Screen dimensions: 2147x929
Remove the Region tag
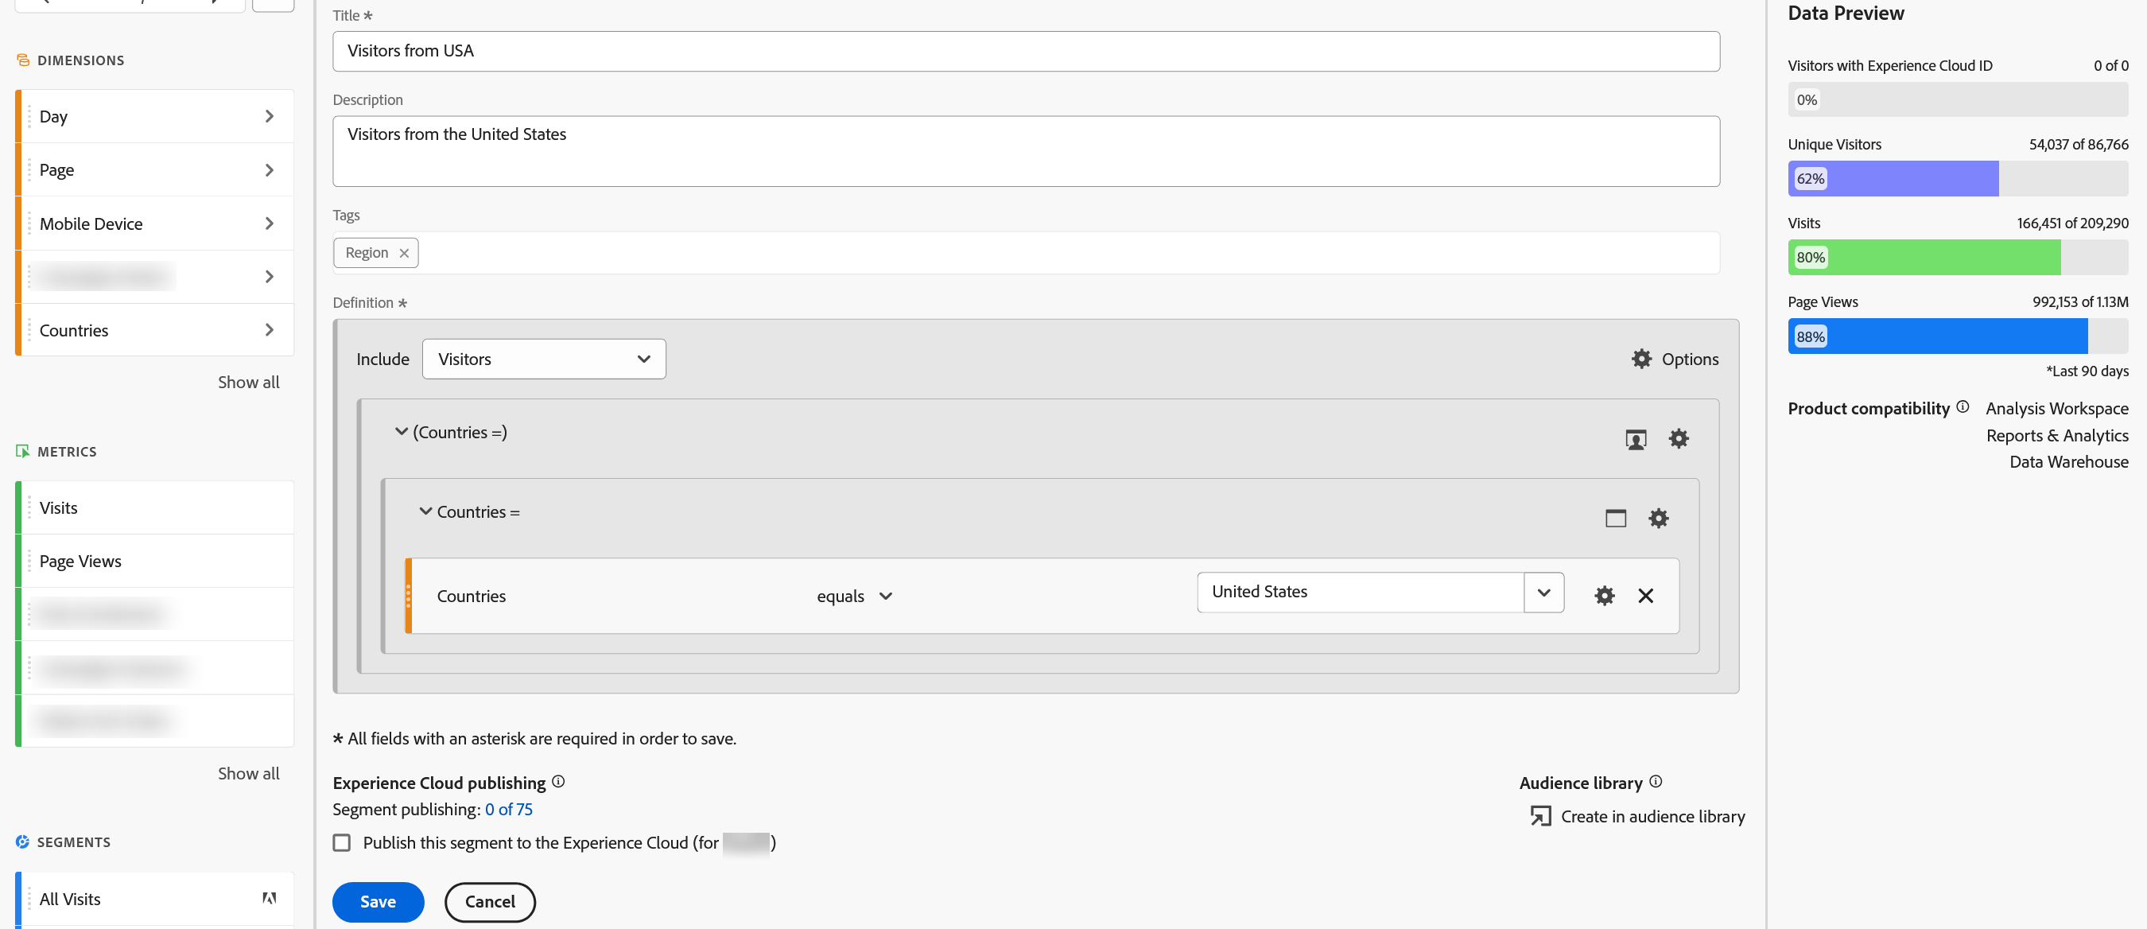(403, 253)
